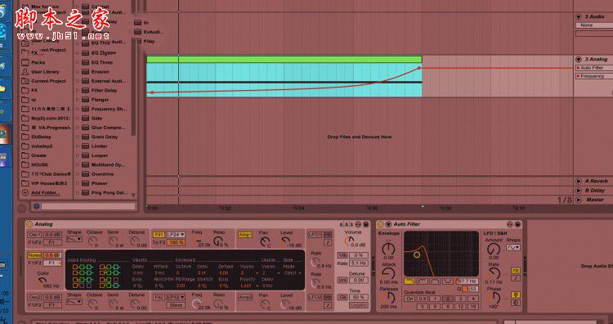Click the Add Folder link
Viewport: 613px width, 324px height.
(45, 192)
